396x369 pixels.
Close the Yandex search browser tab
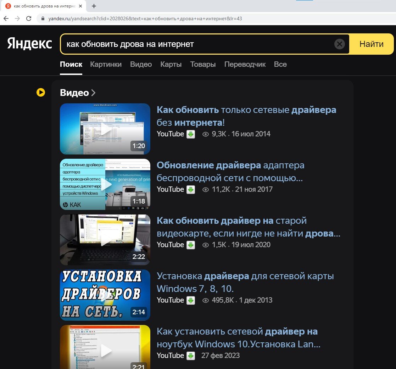pos(80,6)
